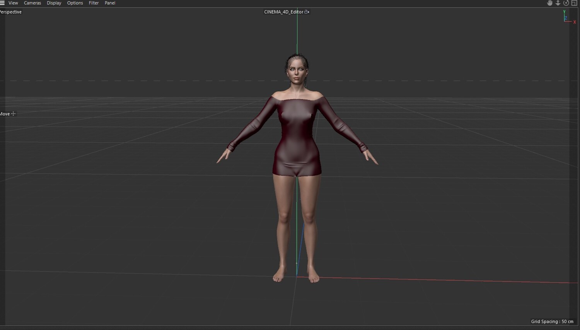Click the dolly zoom camera arrows icon
This screenshot has width=580, height=330.
point(558,3)
